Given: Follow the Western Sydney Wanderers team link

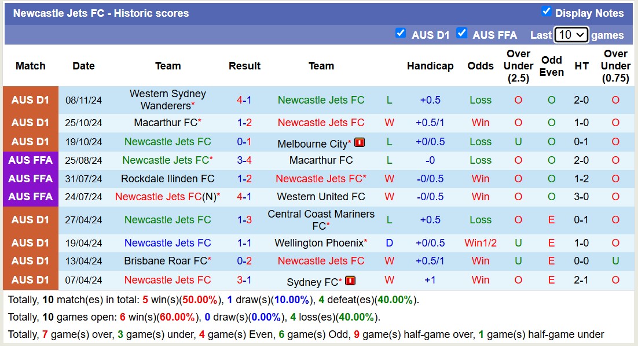Looking at the screenshot, I should point(168,100).
